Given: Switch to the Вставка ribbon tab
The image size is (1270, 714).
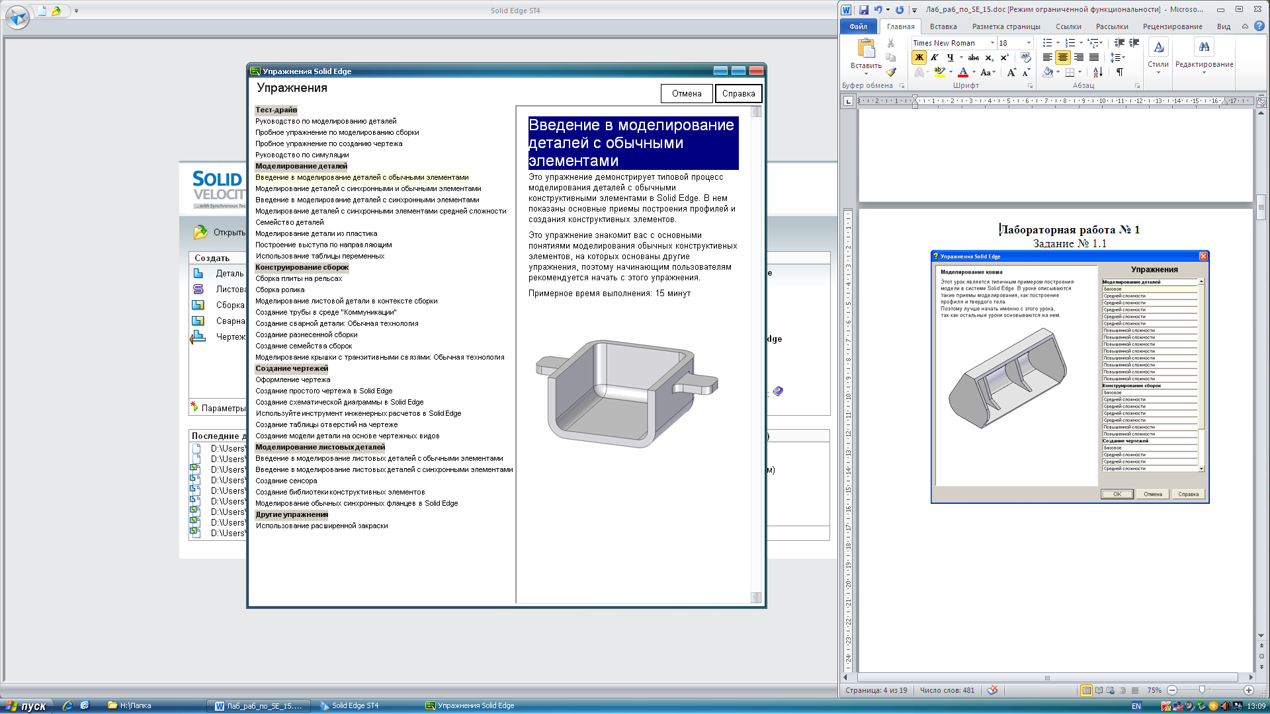Looking at the screenshot, I should tap(943, 26).
